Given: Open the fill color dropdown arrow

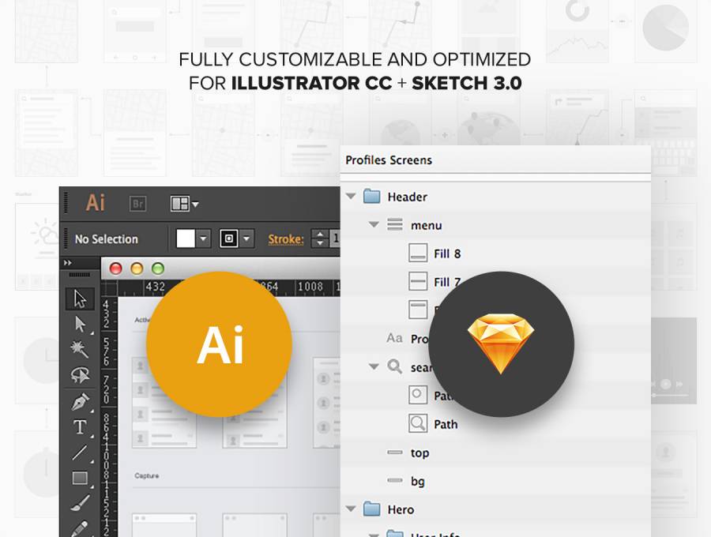Looking at the screenshot, I should (204, 238).
